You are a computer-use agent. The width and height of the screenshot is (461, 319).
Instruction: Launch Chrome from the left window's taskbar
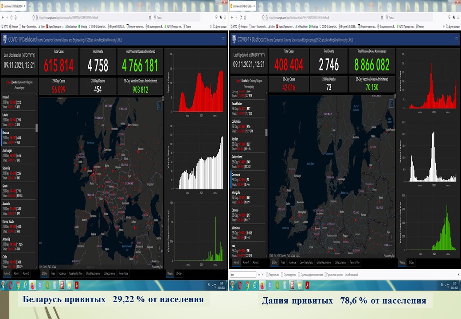tap(18, 285)
